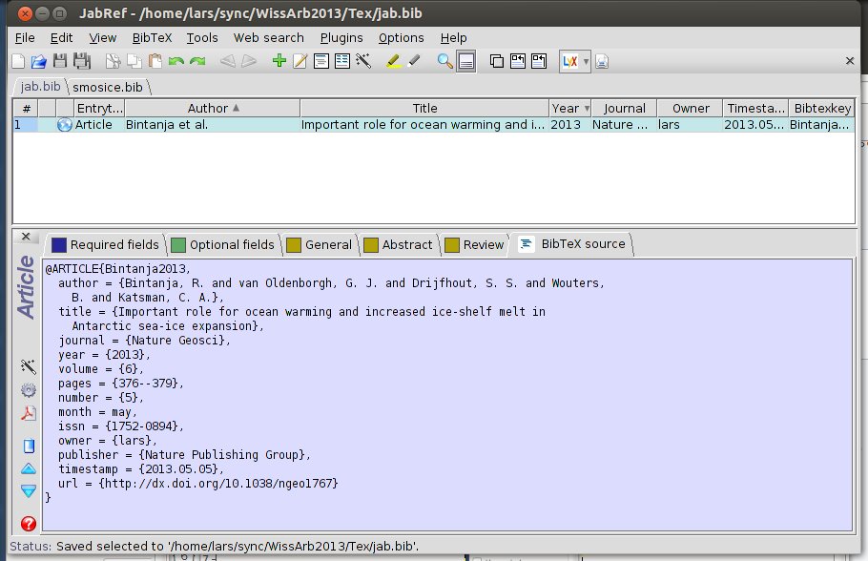Click the Open database folder icon

pos(38,61)
